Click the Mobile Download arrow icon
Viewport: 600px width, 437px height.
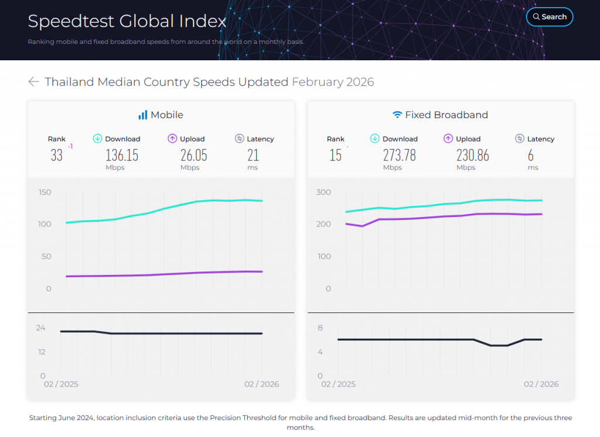(x=98, y=139)
